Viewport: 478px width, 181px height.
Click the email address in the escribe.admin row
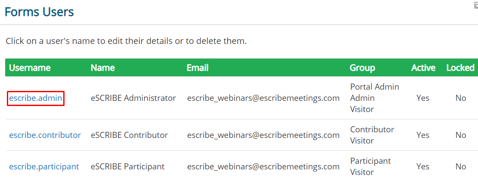tap(263, 98)
